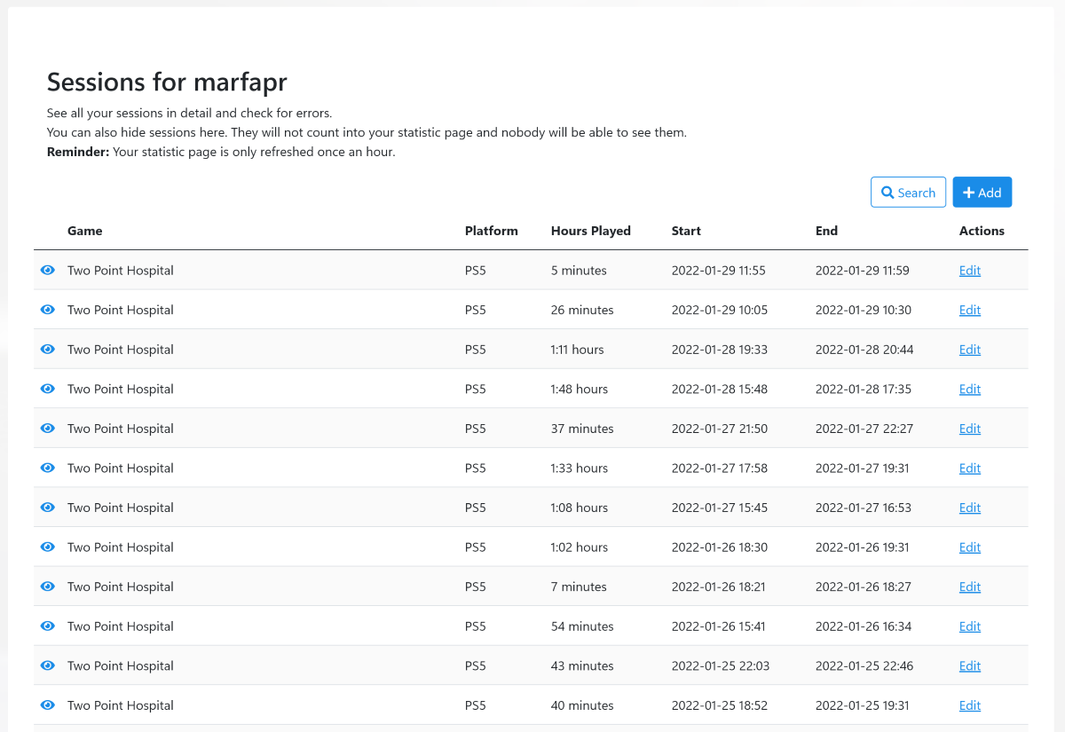Select the '54 minutes' duration cell
The image size is (1065, 732).
(582, 626)
